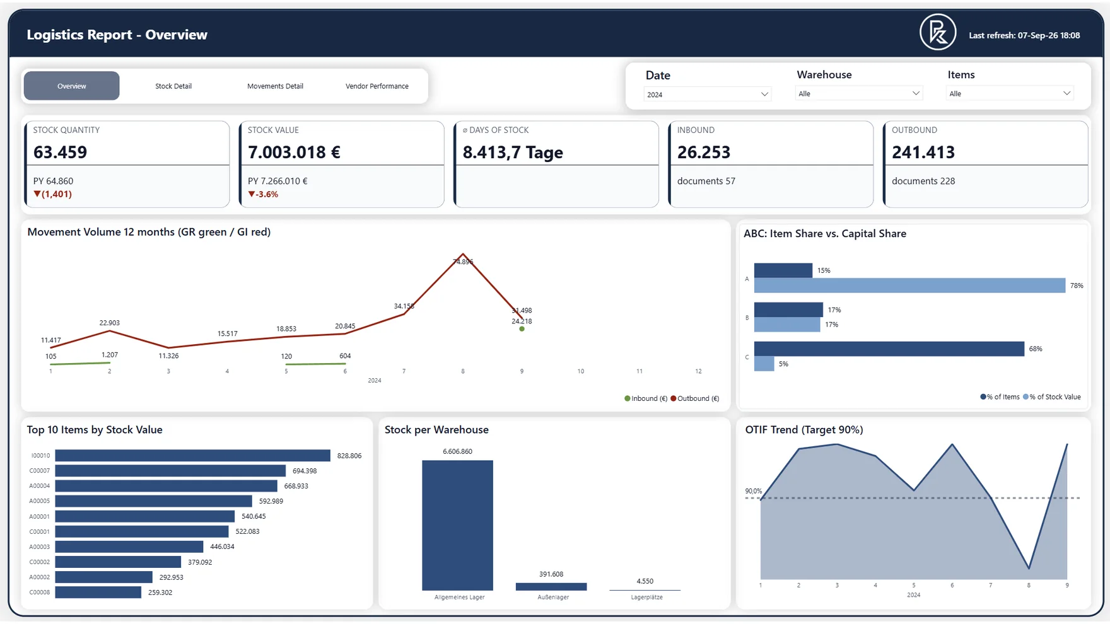Expand the Items filter dropdown
The height and width of the screenshot is (624, 1110).
click(x=1010, y=93)
